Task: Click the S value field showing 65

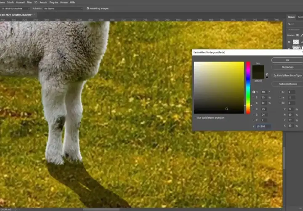Action: tap(264, 97)
